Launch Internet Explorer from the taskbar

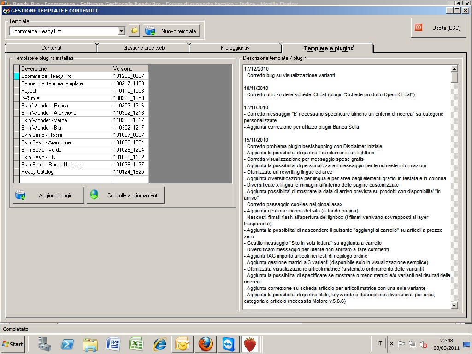[x=159, y=344]
